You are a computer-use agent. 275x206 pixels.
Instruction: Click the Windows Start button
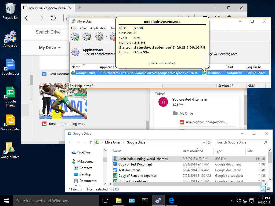click(6, 201)
